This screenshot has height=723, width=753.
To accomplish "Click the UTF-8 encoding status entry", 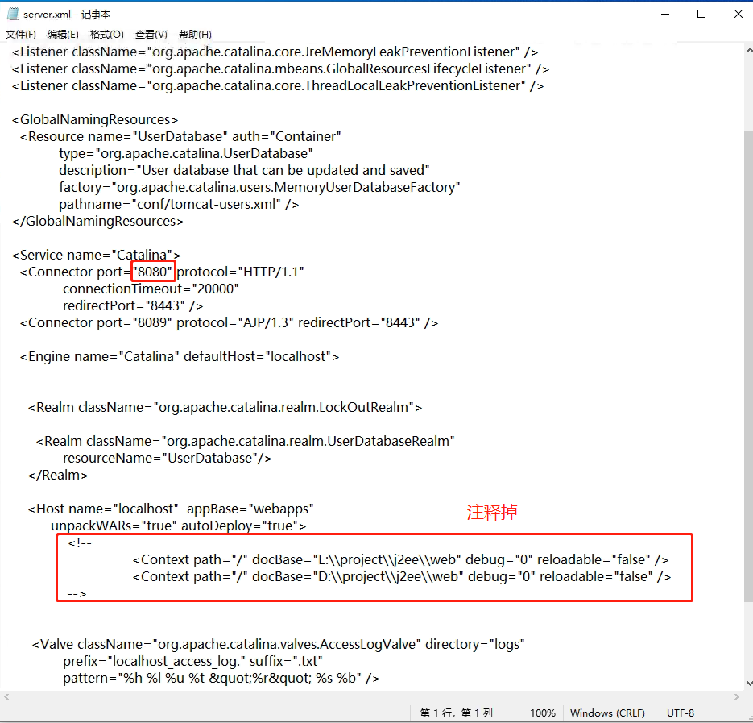I will (x=681, y=713).
